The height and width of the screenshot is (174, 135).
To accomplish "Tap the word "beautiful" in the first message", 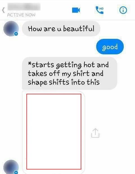I will click(x=78, y=29).
